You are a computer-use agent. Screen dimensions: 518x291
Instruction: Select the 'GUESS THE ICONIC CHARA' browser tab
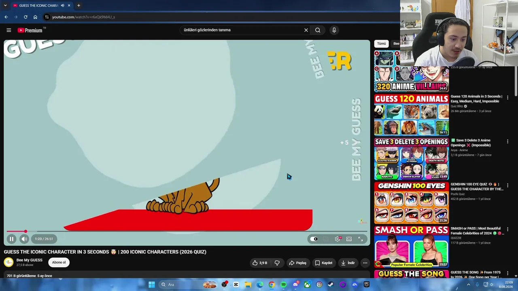coord(41,5)
